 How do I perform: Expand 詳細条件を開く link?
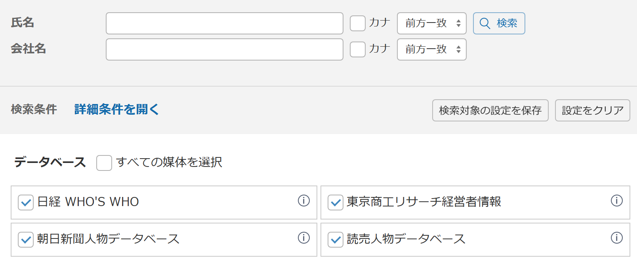(116, 110)
